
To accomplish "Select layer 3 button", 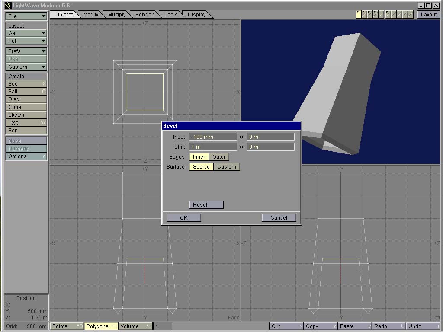I will tap(370, 14).
